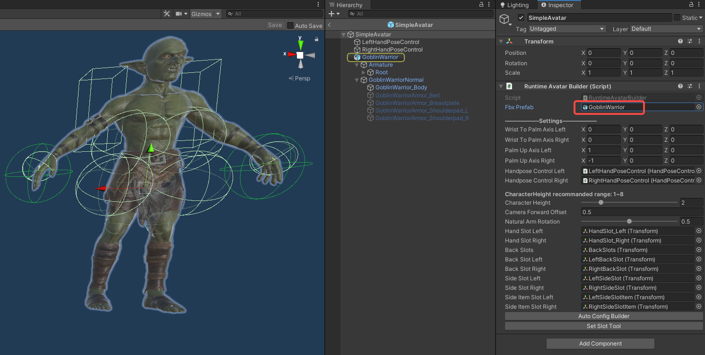Image resolution: width=705 pixels, height=355 pixels.
Task: Collapse the GoblinWarriorNormal tree node
Action: tap(357, 80)
